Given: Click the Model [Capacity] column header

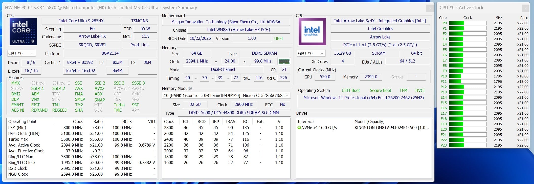Looking at the screenshot, I should coord(369,121).
